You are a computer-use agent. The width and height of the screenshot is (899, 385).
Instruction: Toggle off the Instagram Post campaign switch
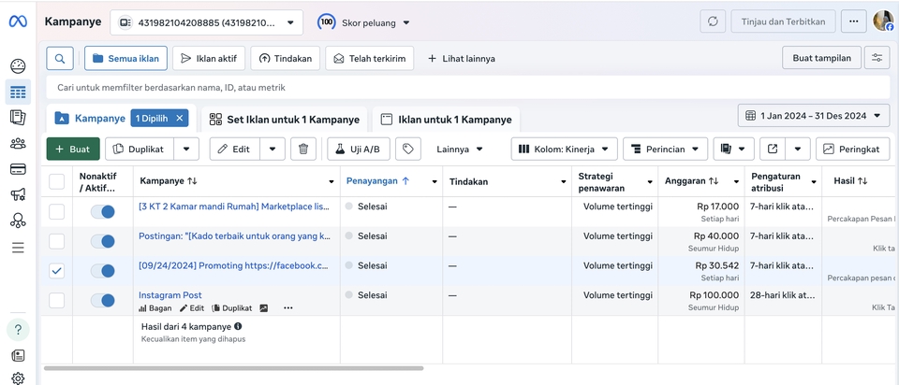(102, 300)
